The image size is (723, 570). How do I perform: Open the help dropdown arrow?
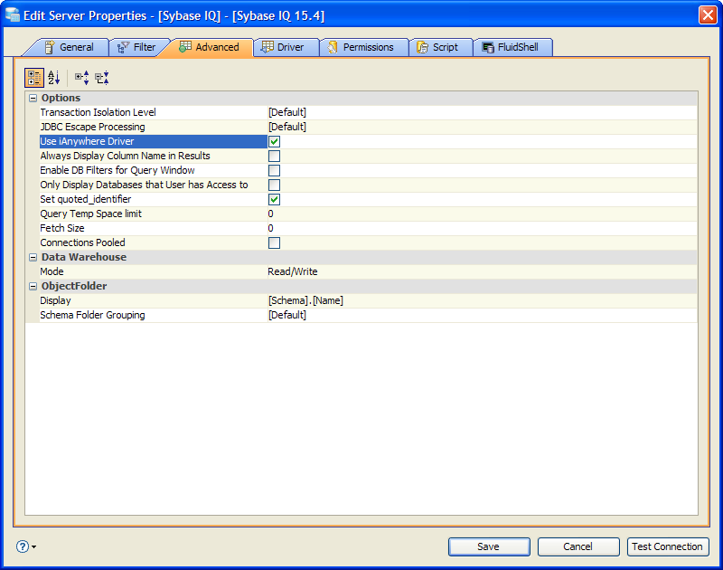click(x=34, y=546)
